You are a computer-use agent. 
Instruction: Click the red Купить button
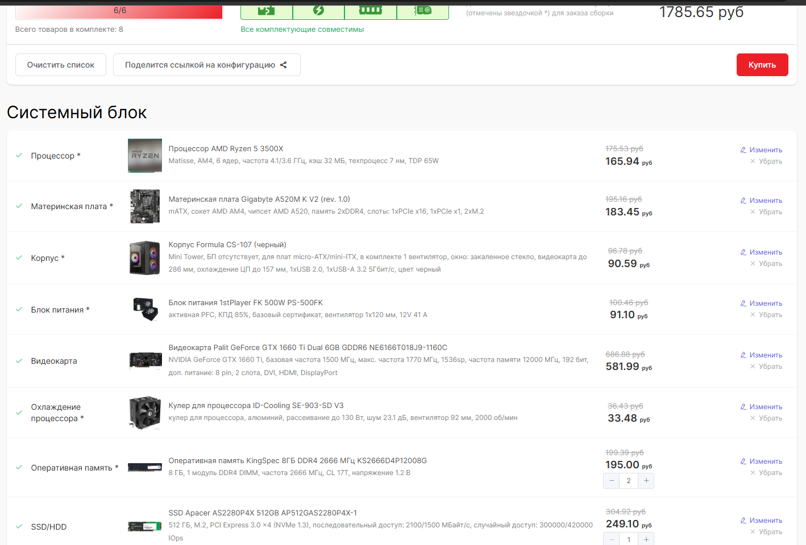pyautogui.click(x=762, y=65)
